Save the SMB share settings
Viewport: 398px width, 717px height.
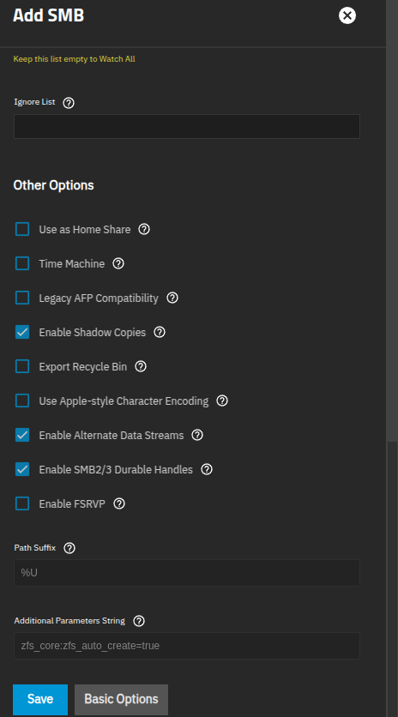click(40, 699)
